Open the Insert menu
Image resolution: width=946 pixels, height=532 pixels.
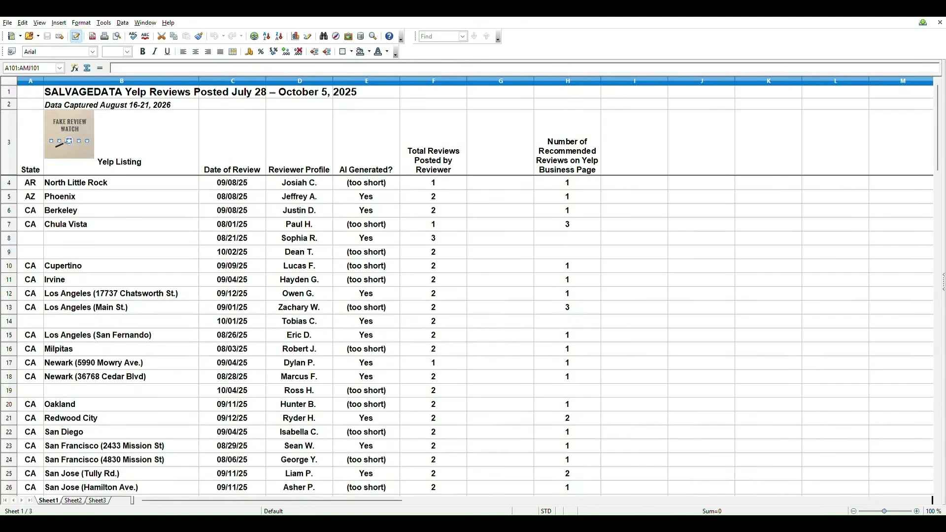pyautogui.click(x=59, y=23)
